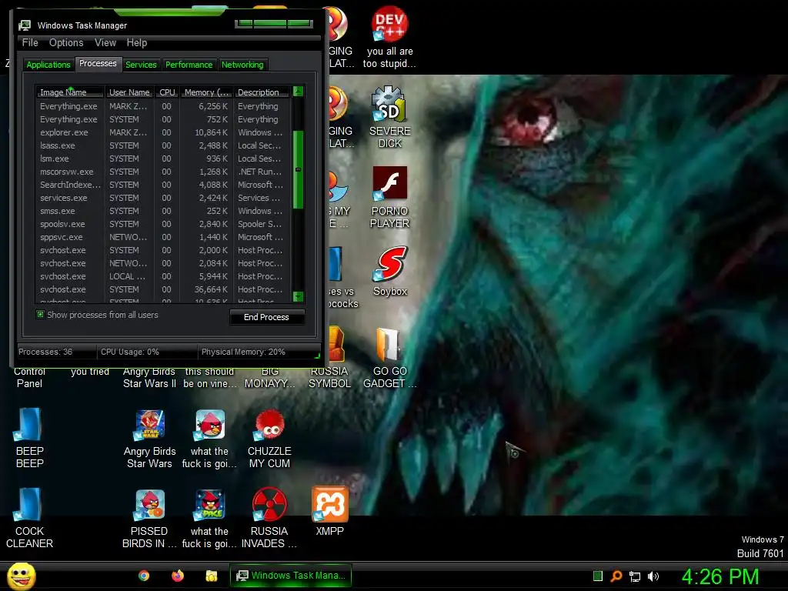Viewport: 788px width, 591px height.
Task: Select the lsm.exe process row
Action: coord(163,159)
